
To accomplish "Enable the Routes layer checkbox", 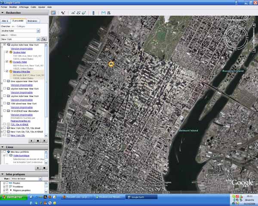I will point(7,183).
